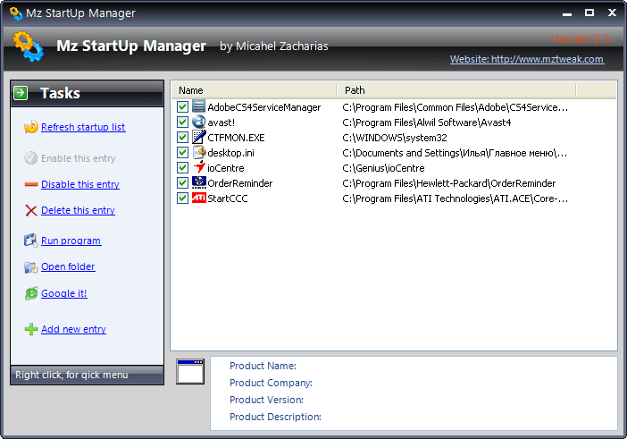Select the desktop.ini entry name
This screenshot has height=439, width=627.
click(x=230, y=153)
